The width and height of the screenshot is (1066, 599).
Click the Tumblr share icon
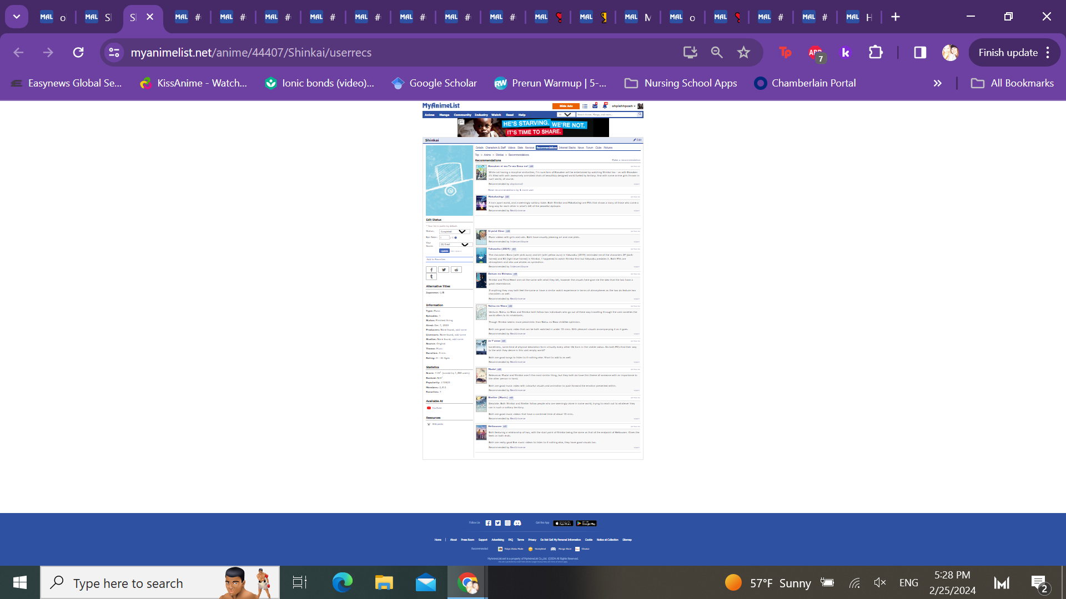pos(431,276)
